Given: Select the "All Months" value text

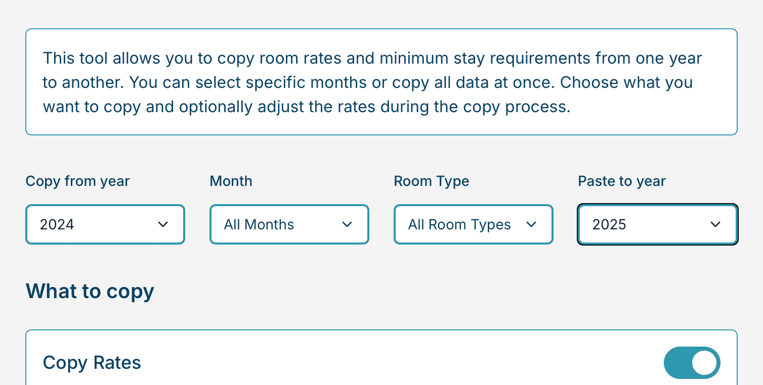Looking at the screenshot, I should pyautogui.click(x=259, y=224).
